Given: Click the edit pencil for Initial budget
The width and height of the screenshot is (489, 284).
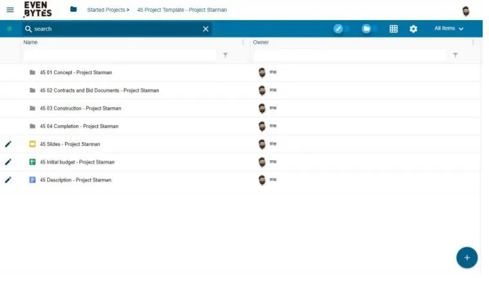Looking at the screenshot, I should point(8,162).
